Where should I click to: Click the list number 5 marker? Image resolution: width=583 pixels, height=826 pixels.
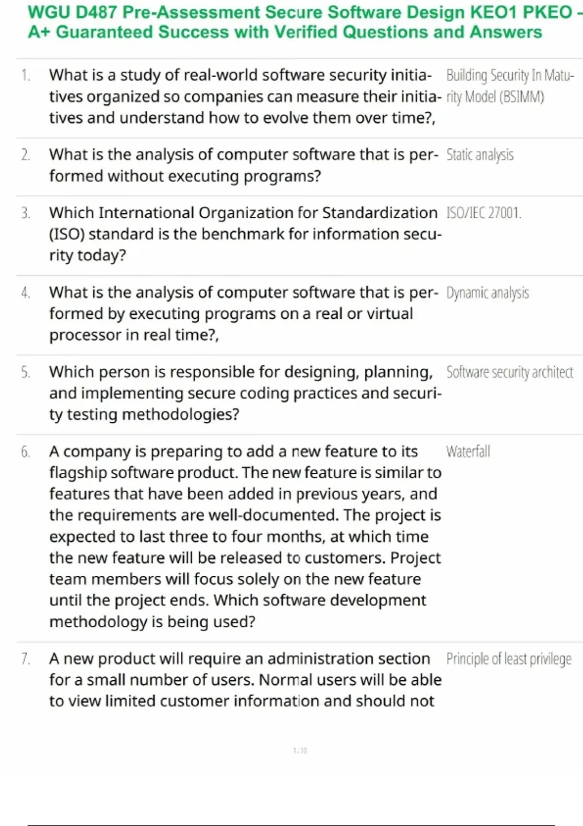tap(26, 373)
